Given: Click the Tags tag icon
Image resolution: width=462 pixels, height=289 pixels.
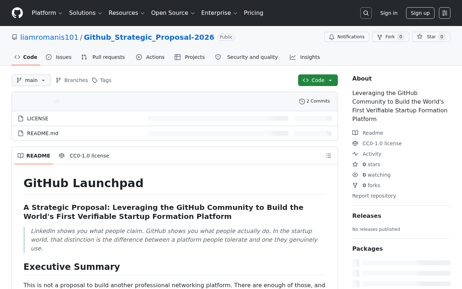Looking at the screenshot, I should tap(95, 80).
